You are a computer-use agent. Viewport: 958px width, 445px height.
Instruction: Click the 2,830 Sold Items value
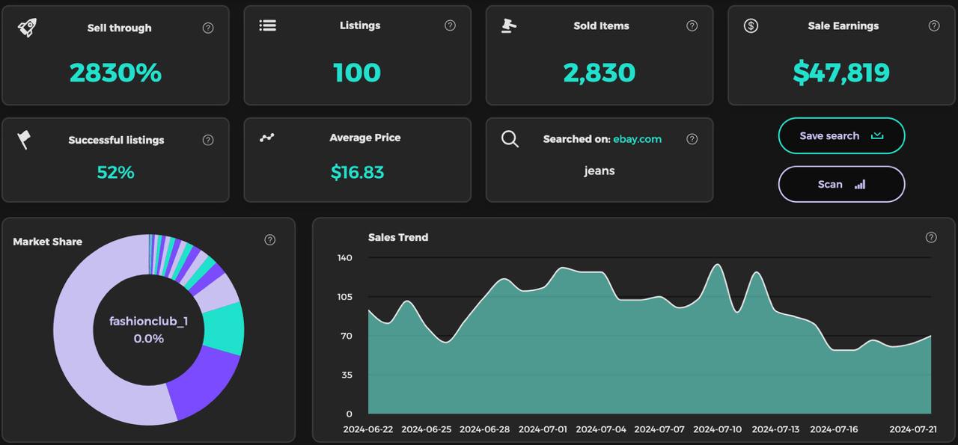pyautogui.click(x=599, y=73)
